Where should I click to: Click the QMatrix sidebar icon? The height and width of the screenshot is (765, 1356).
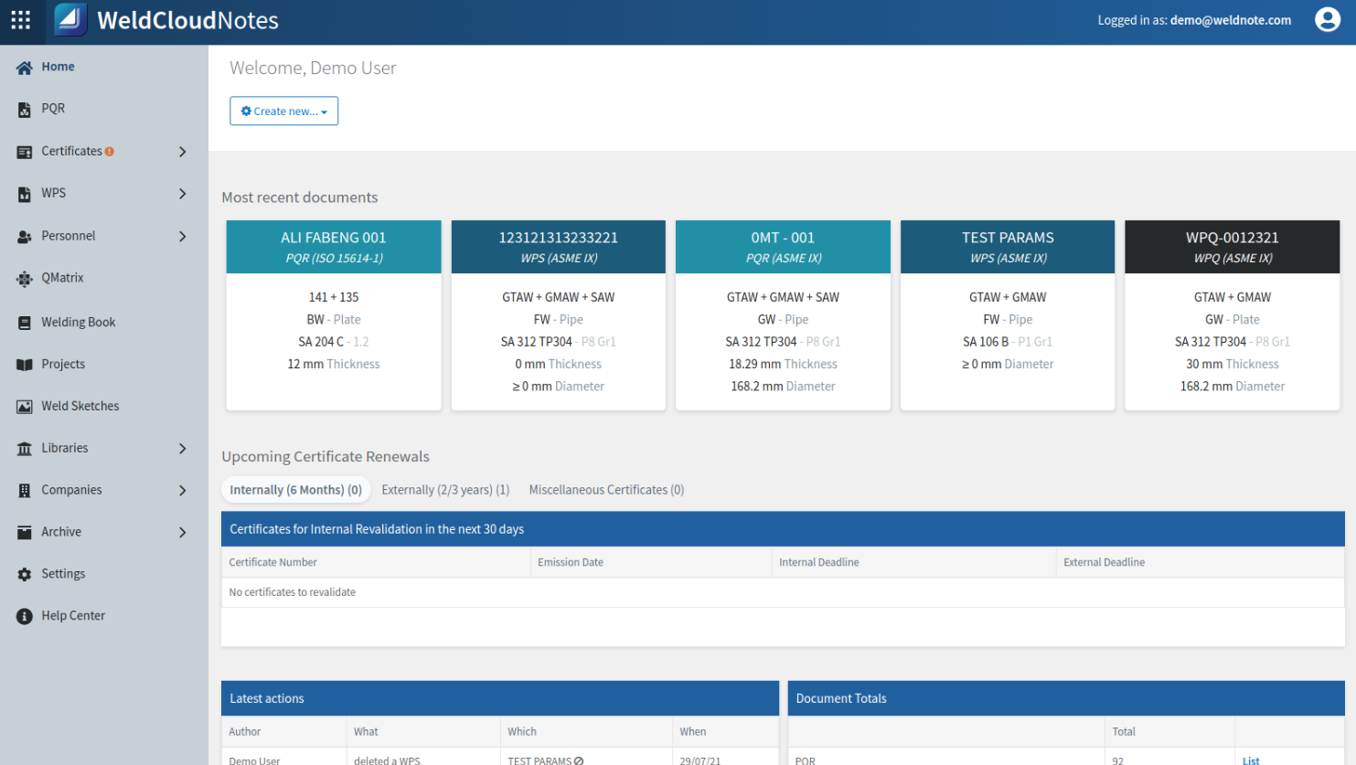[25, 279]
